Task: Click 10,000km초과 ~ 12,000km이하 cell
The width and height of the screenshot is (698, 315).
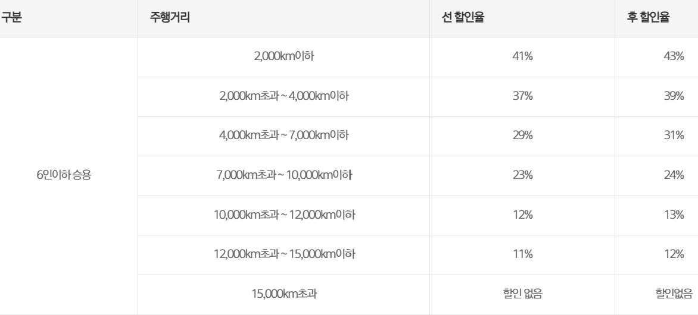Action: 283,215
